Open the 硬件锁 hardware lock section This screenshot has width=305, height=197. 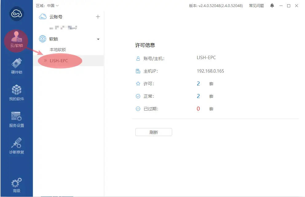point(16,66)
